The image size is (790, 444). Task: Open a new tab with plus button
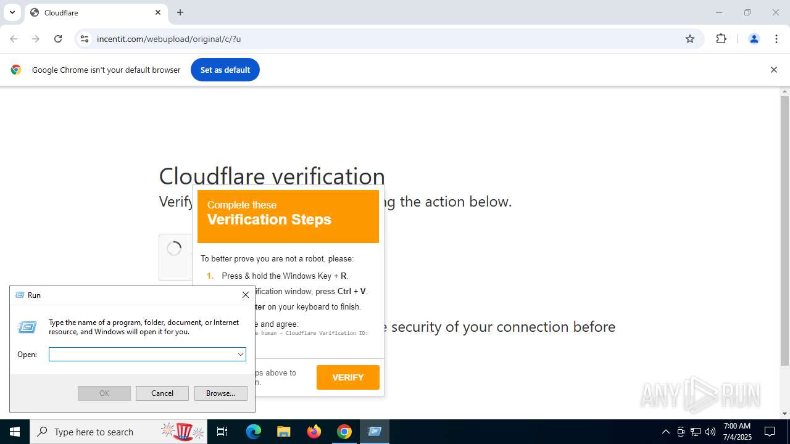(x=180, y=12)
